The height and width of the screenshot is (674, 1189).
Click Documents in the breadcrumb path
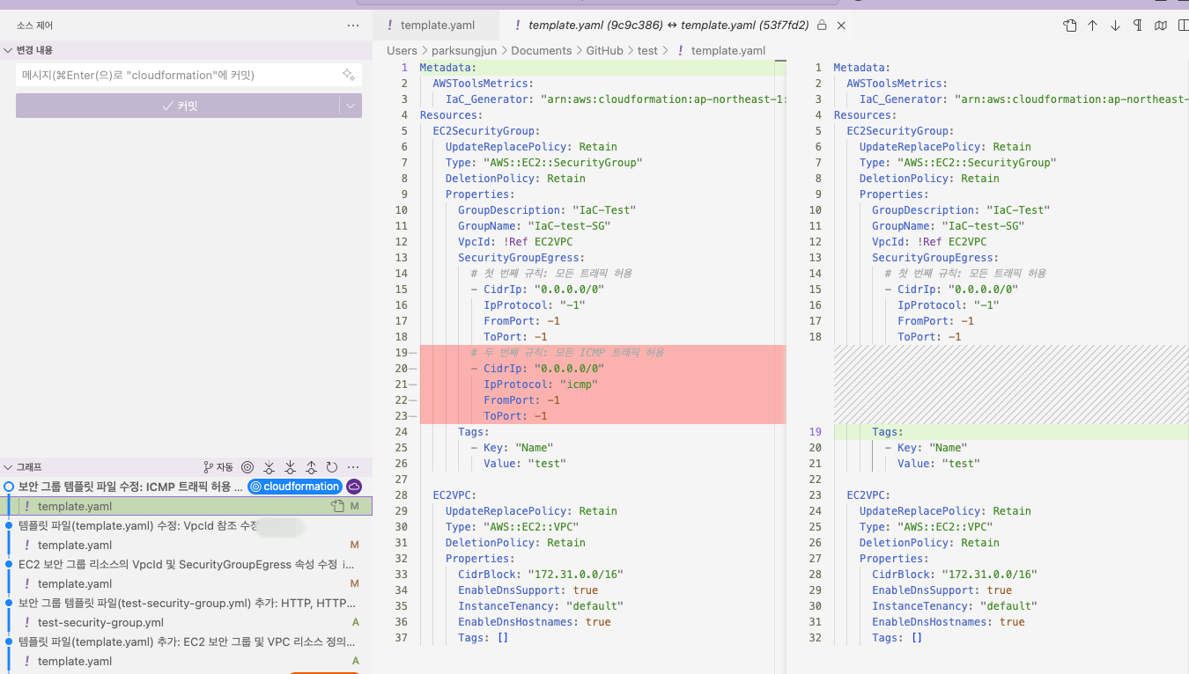coord(541,50)
